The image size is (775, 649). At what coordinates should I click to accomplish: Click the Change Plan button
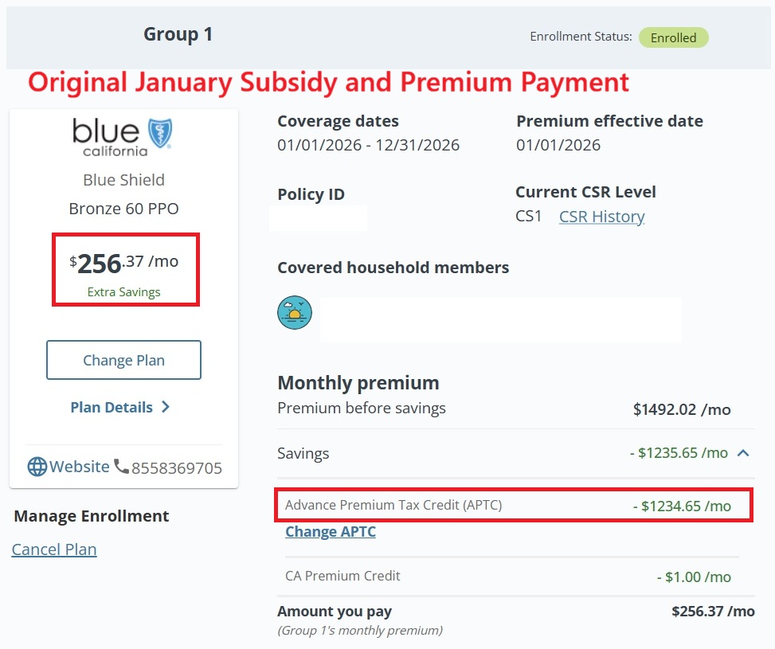tap(123, 360)
